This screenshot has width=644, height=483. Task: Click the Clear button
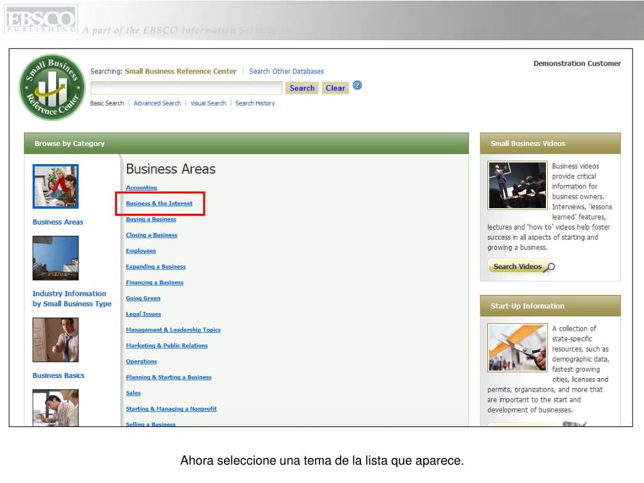pyautogui.click(x=335, y=88)
